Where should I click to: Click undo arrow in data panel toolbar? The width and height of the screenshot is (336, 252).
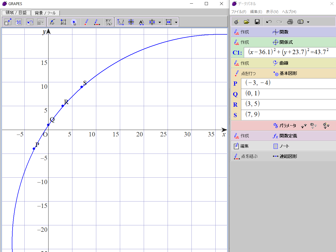pyautogui.click(x=269, y=22)
